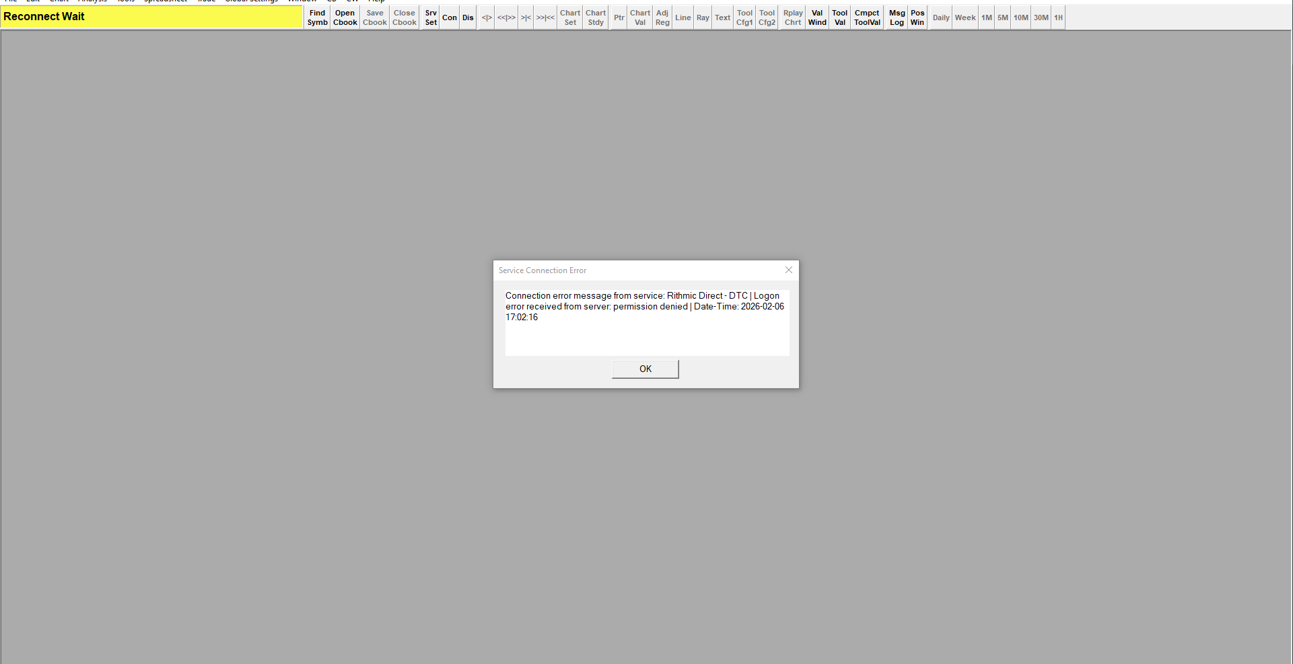Select the Text drawing tool

[722, 17]
